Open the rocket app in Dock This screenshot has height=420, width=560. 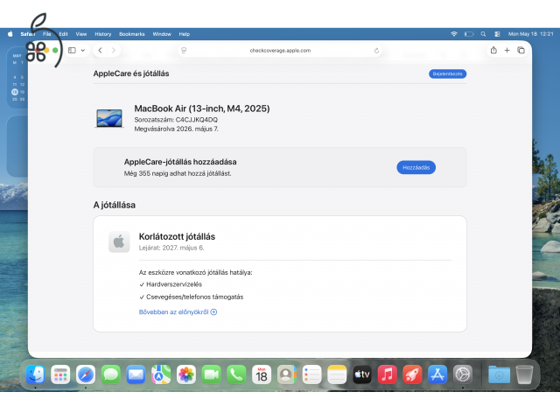[412, 374]
